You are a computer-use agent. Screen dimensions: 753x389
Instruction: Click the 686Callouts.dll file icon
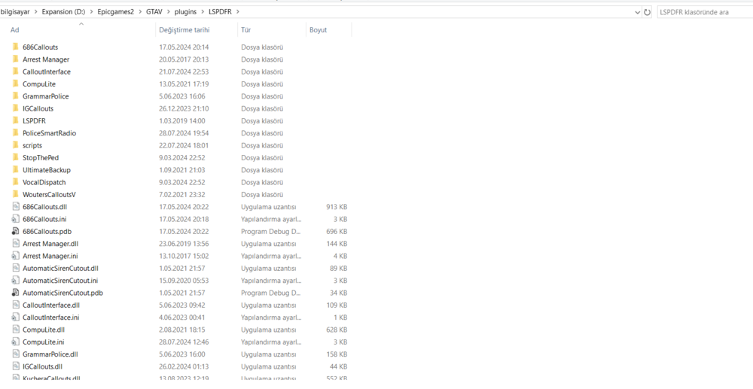15,207
